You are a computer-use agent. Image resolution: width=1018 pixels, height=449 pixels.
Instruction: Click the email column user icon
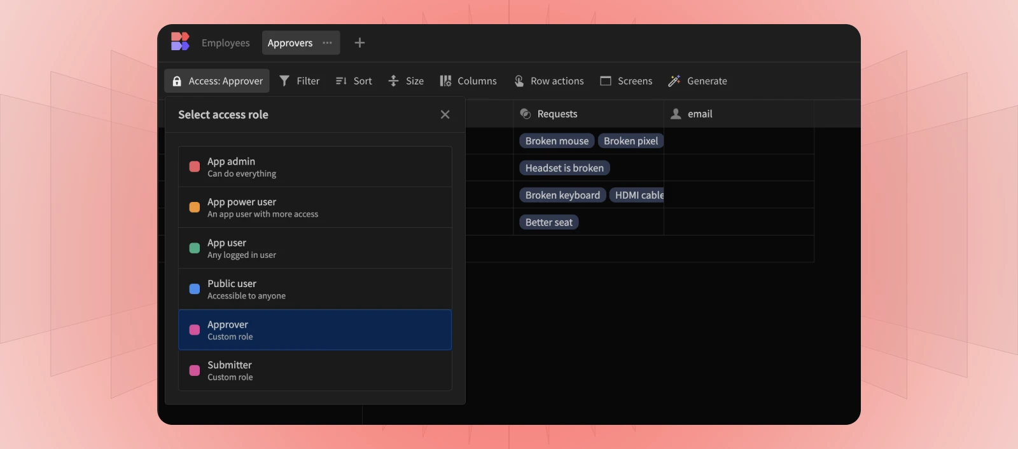[676, 114]
